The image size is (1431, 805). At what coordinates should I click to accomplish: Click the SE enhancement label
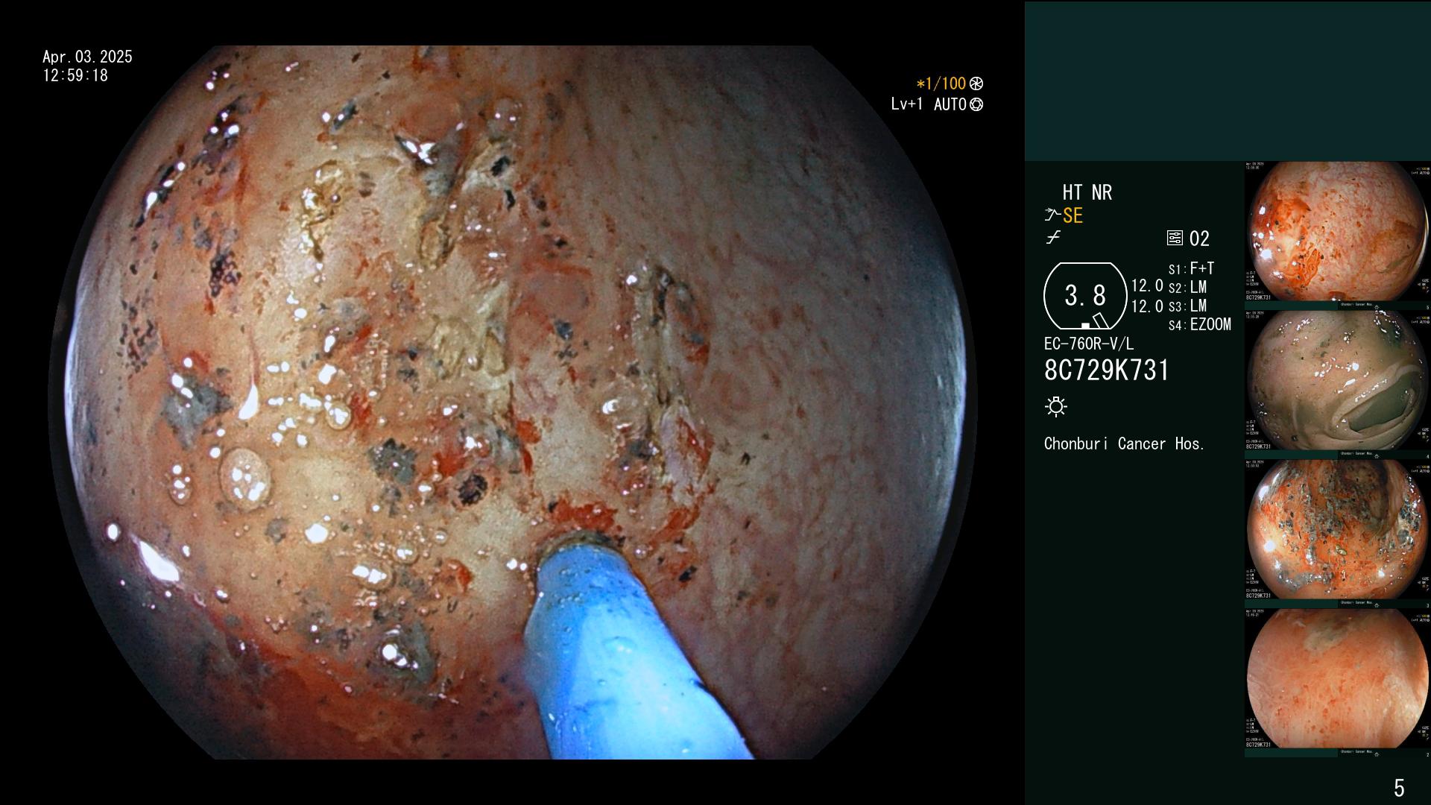(1073, 215)
